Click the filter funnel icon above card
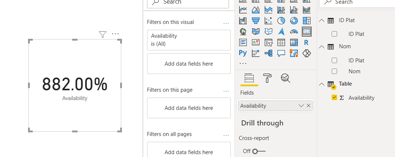Screen dimensions: 395x157 [x=103, y=34]
